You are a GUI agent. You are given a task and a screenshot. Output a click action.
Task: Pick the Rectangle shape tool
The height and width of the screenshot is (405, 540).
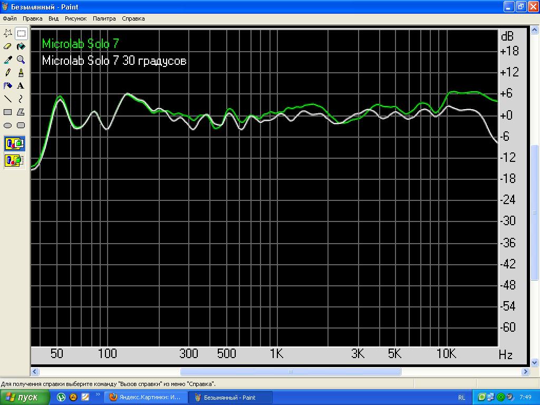click(7, 112)
